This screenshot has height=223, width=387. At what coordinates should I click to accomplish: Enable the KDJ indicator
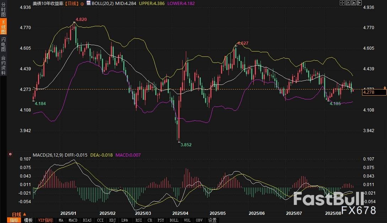point(113,220)
